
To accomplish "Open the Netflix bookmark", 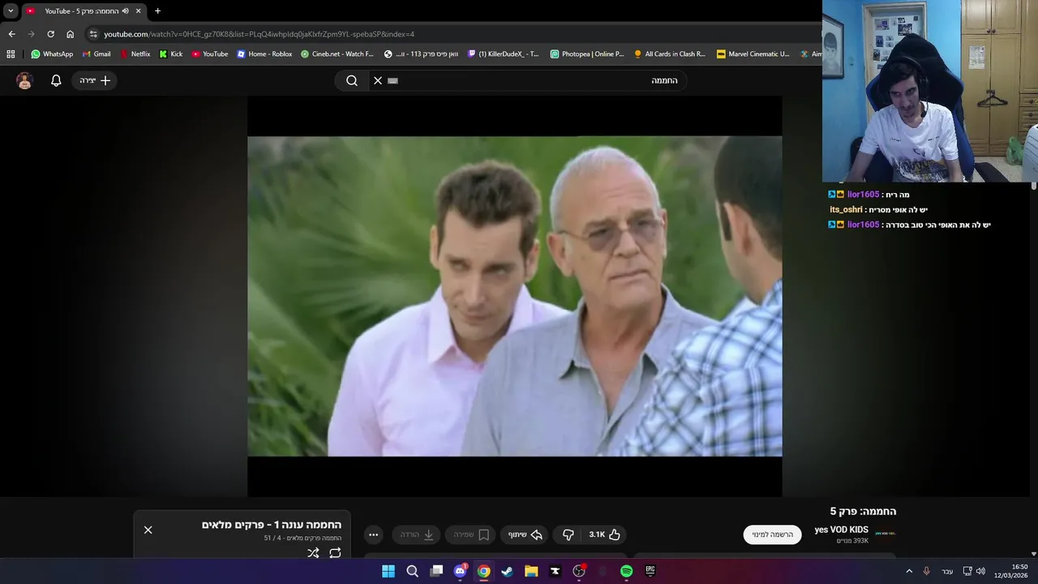I will point(135,54).
